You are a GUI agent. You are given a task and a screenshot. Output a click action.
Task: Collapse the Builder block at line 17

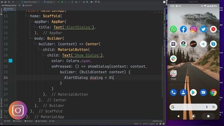point(16,38)
